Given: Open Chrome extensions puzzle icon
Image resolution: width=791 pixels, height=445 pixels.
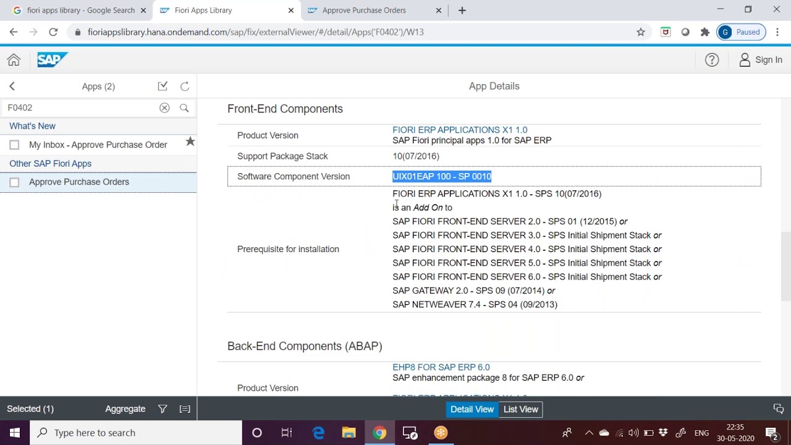Looking at the screenshot, I should pyautogui.click(x=705, y=32).
